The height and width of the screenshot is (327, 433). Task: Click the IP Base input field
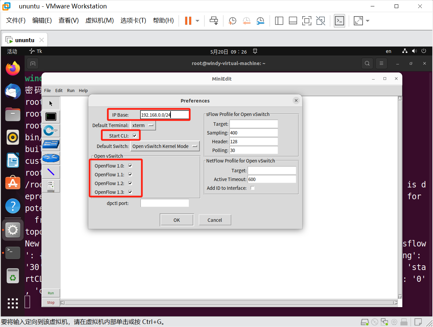(164, 114)
